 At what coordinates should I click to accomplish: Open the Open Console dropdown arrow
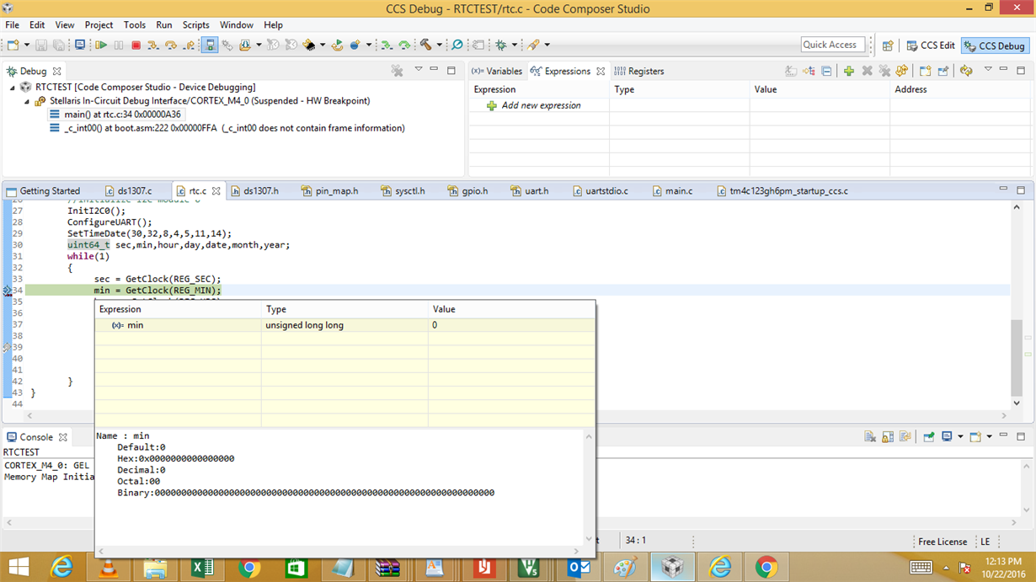[x=989, y=437]
